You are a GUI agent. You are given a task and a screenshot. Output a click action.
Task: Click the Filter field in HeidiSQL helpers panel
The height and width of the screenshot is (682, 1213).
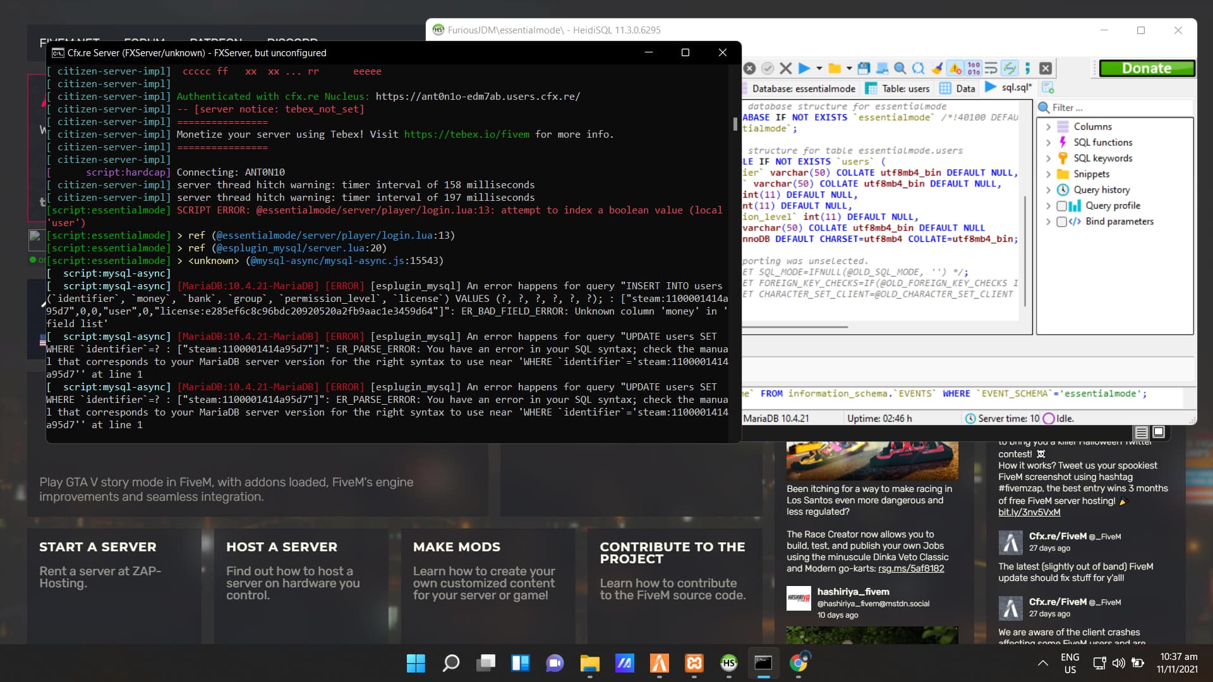point(1115,108)
